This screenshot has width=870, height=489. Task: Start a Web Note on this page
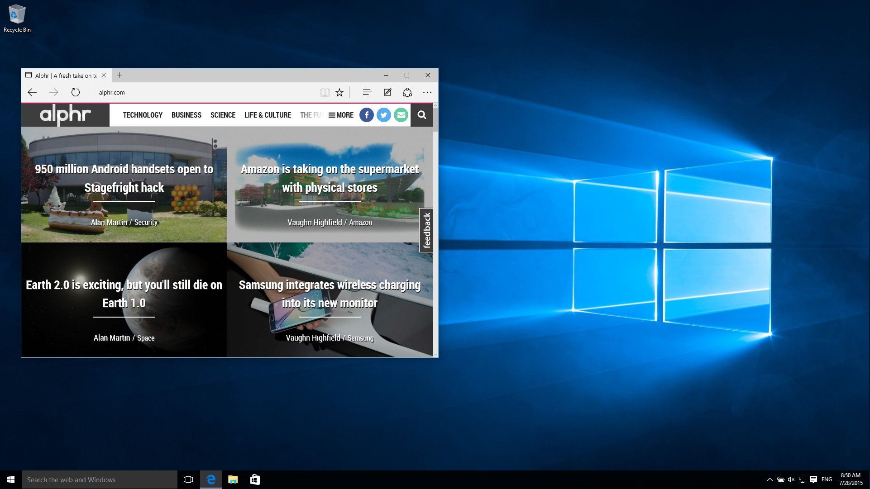click(387, 92)
